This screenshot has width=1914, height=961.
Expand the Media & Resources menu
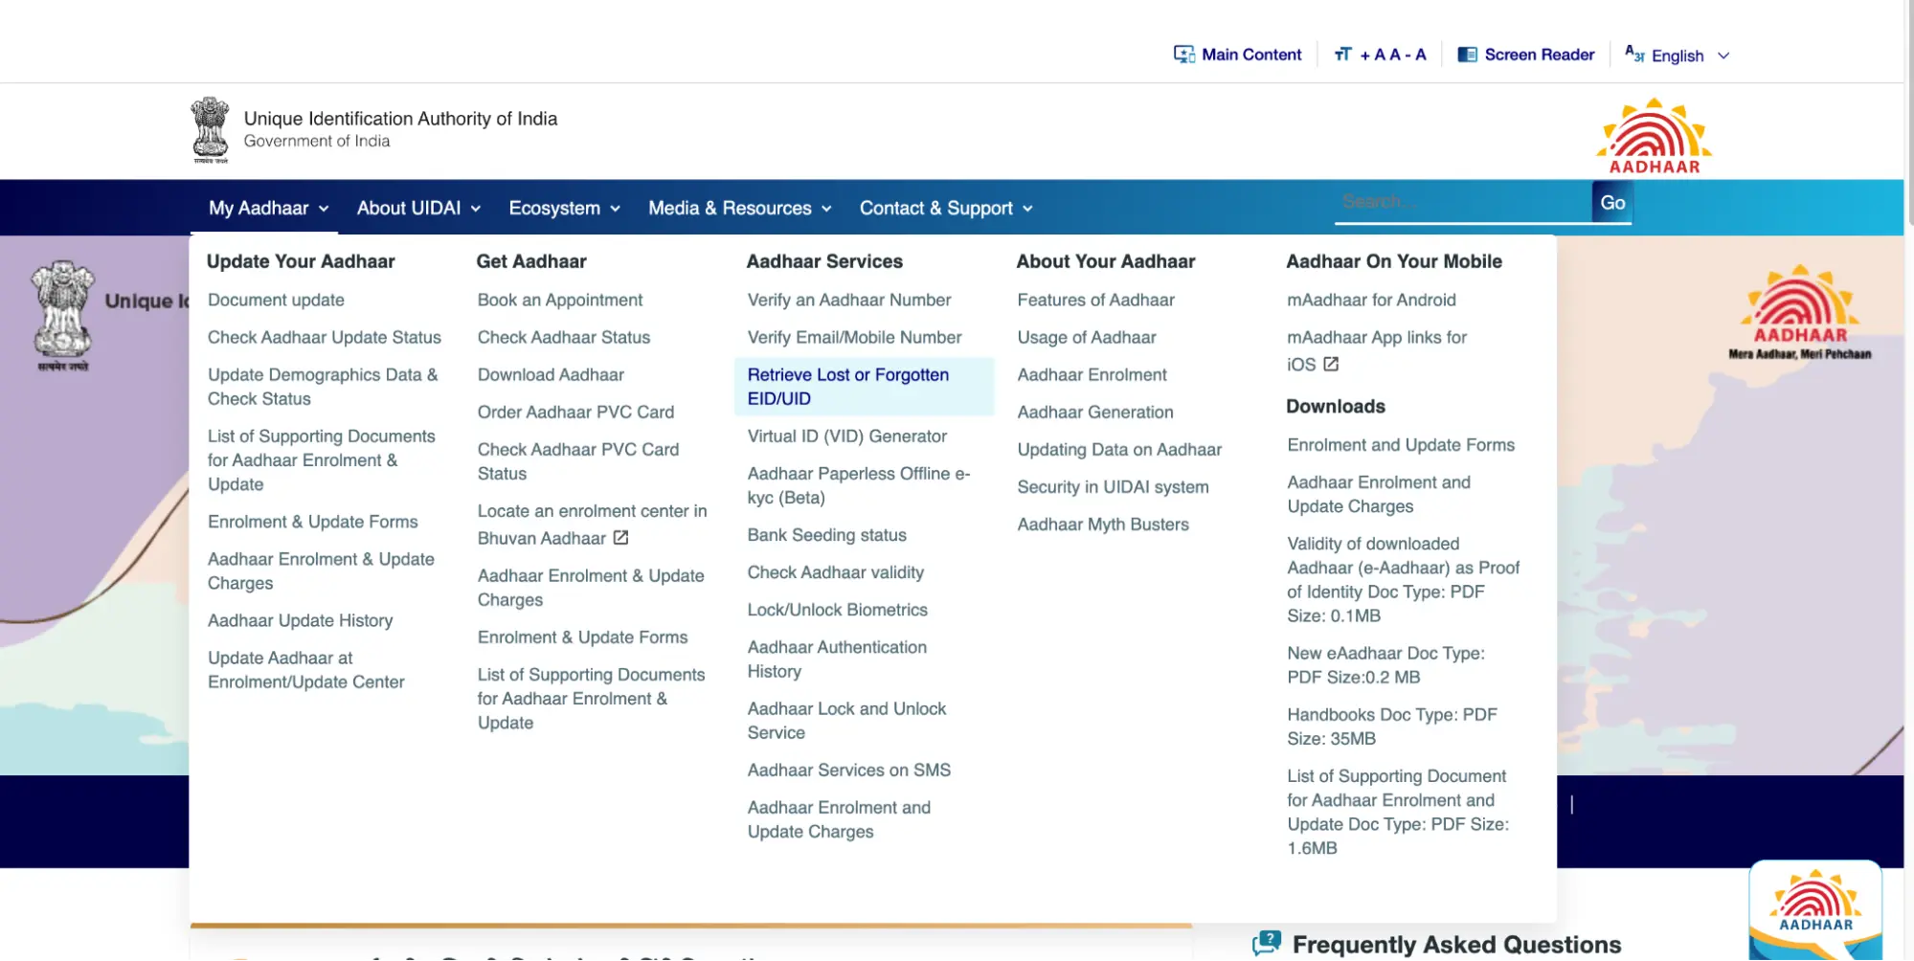[x=739, y=208]
